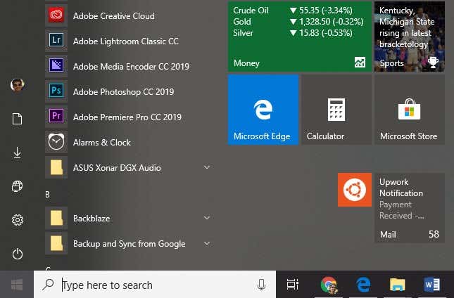Click the search box in taskbar
The width and height of the screenshot is (454, 298).
pos(155,285)
